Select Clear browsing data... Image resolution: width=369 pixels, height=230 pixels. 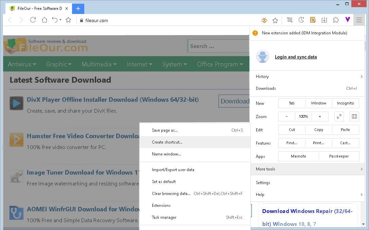coord(195,194)
